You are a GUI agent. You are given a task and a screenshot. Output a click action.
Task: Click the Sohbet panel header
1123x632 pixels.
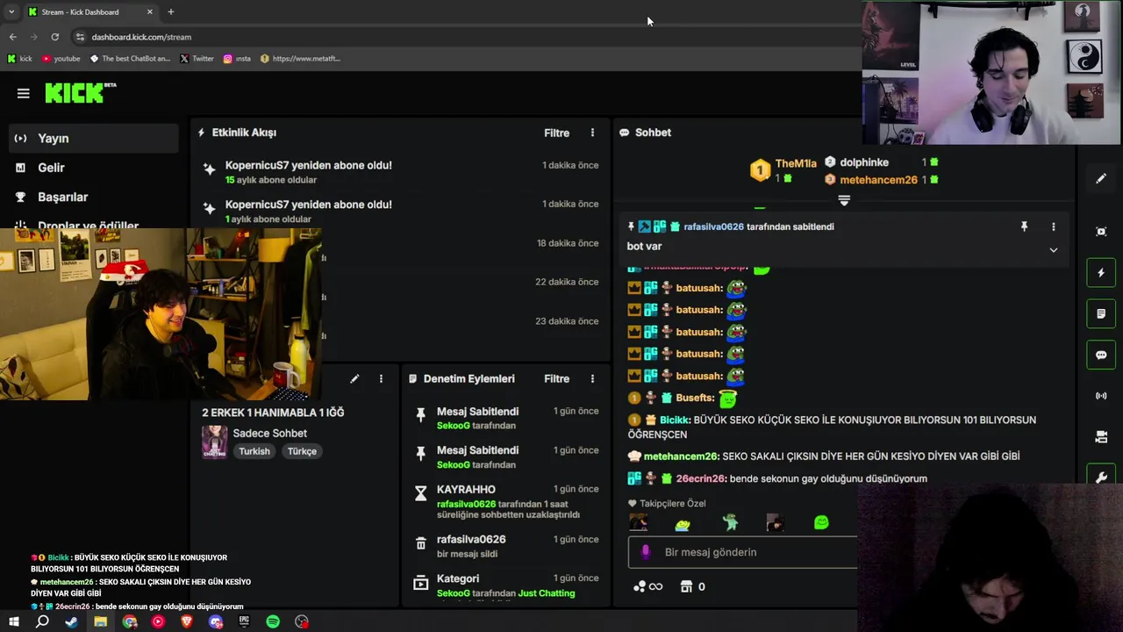pyautogui.click(x=653, y=133)
